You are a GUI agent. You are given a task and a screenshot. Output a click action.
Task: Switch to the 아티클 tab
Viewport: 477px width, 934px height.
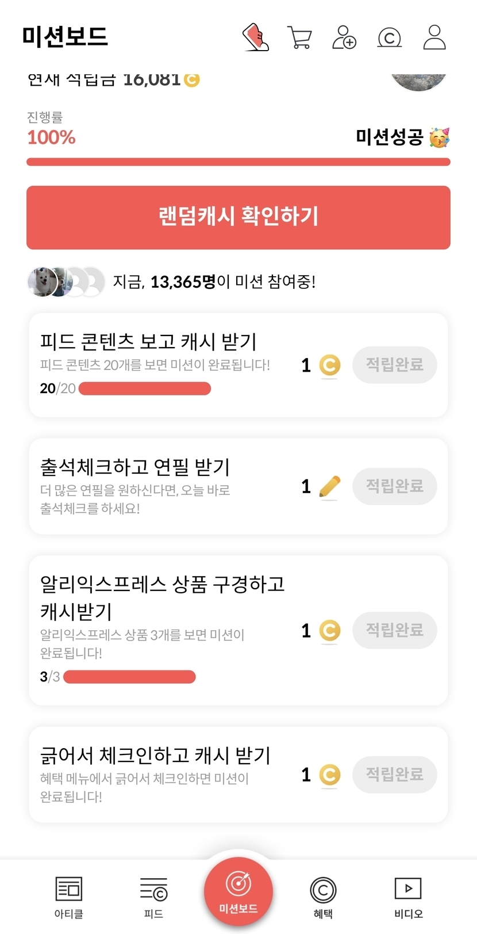(69, 897)
